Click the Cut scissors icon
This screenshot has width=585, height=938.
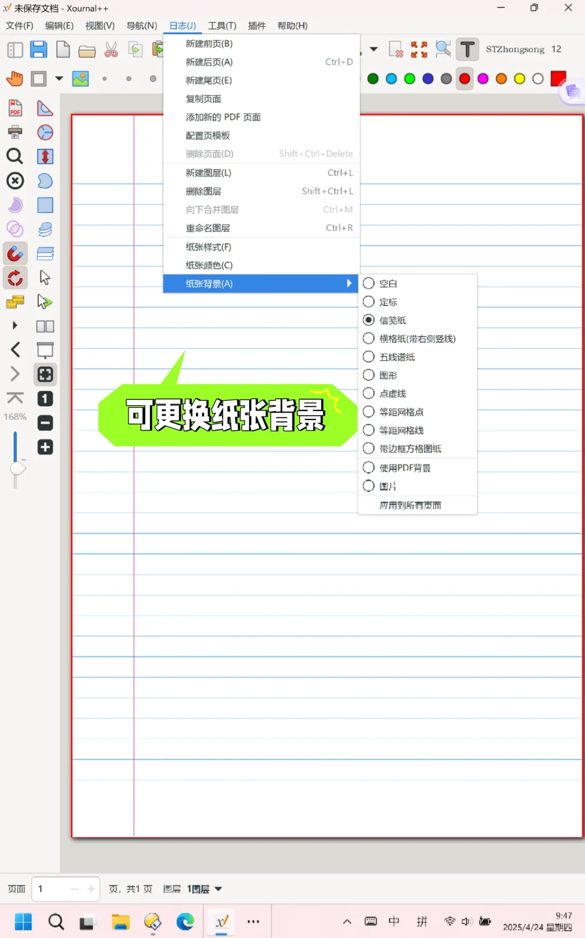point(111,50)
